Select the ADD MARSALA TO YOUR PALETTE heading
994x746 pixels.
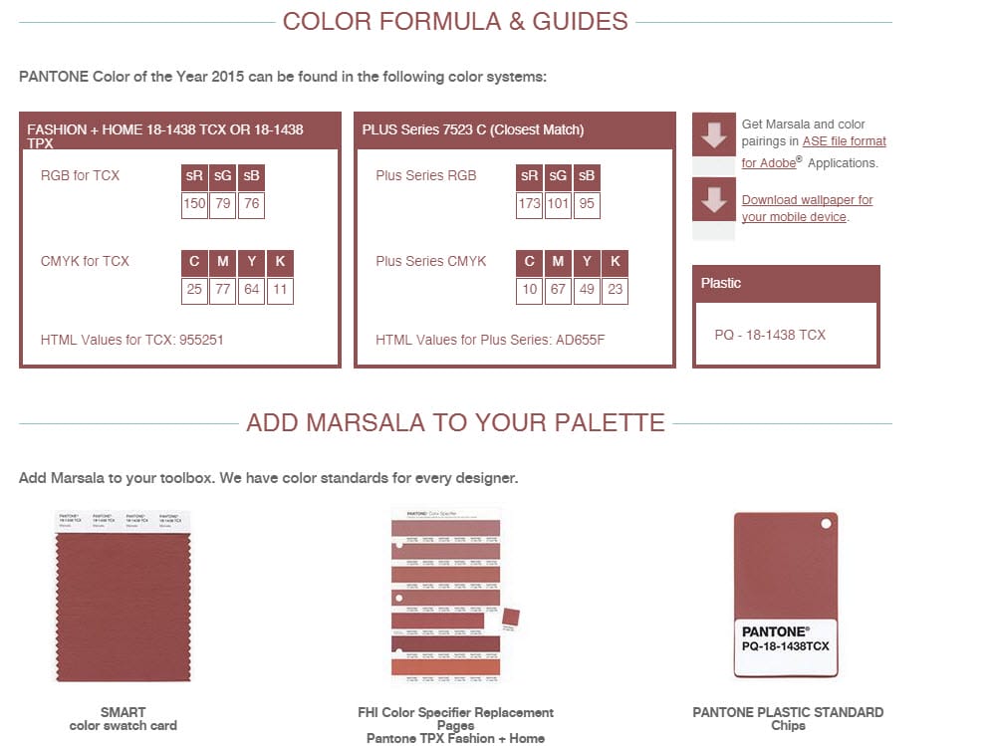(455, 422)
